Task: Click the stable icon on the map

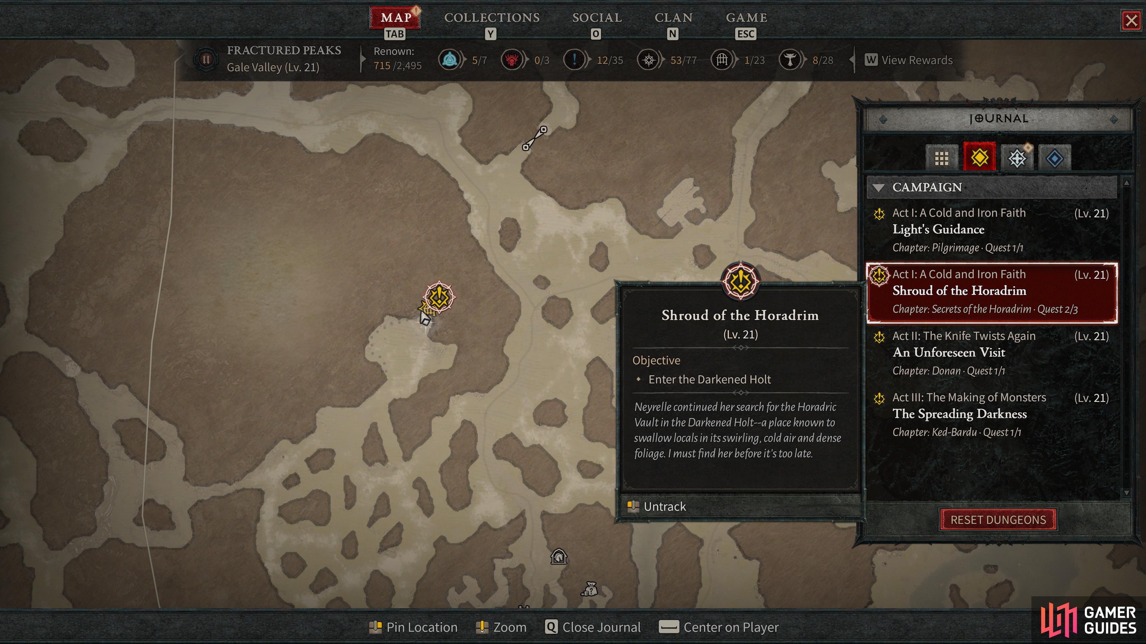Action: point(559,556)
